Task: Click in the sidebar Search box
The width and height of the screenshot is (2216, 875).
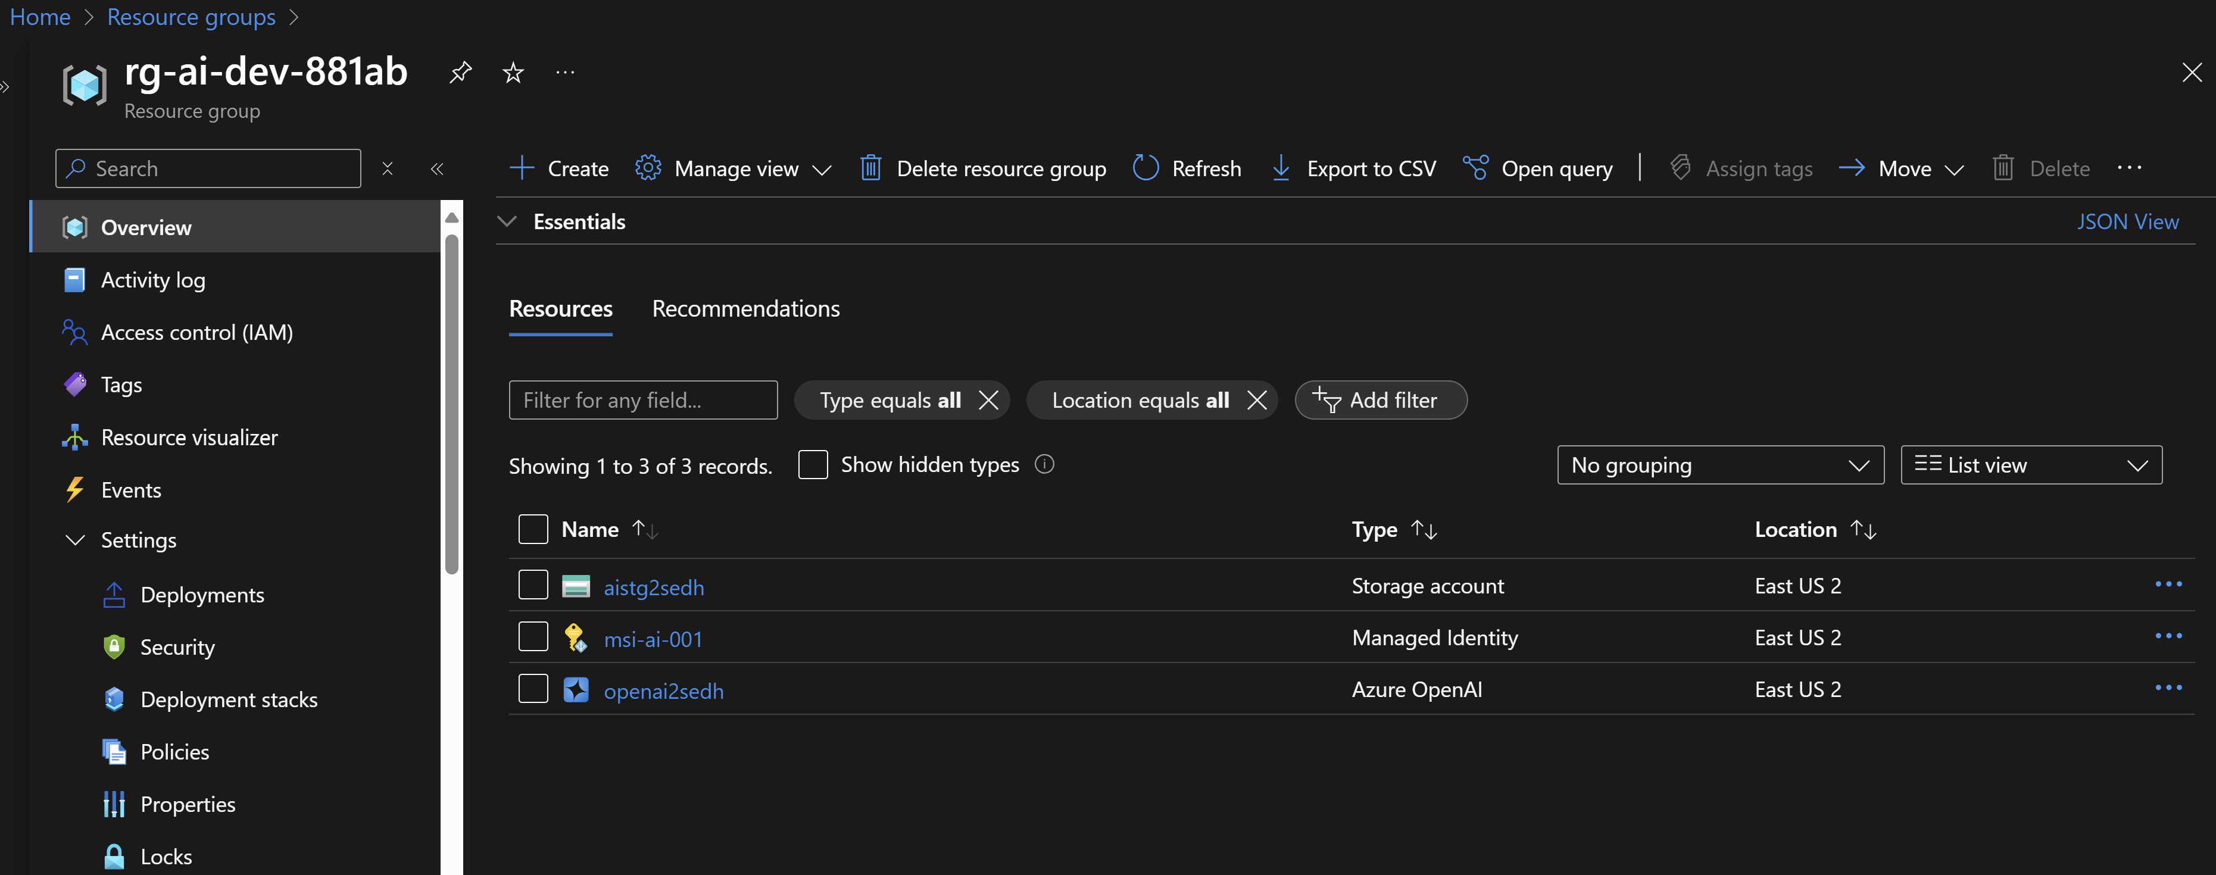Action: tap(208, 168)
